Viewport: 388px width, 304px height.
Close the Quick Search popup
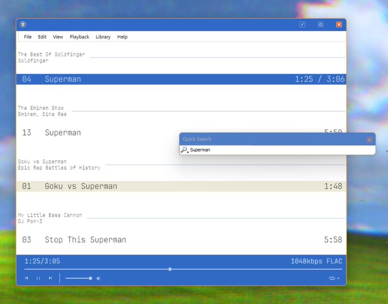369,140
